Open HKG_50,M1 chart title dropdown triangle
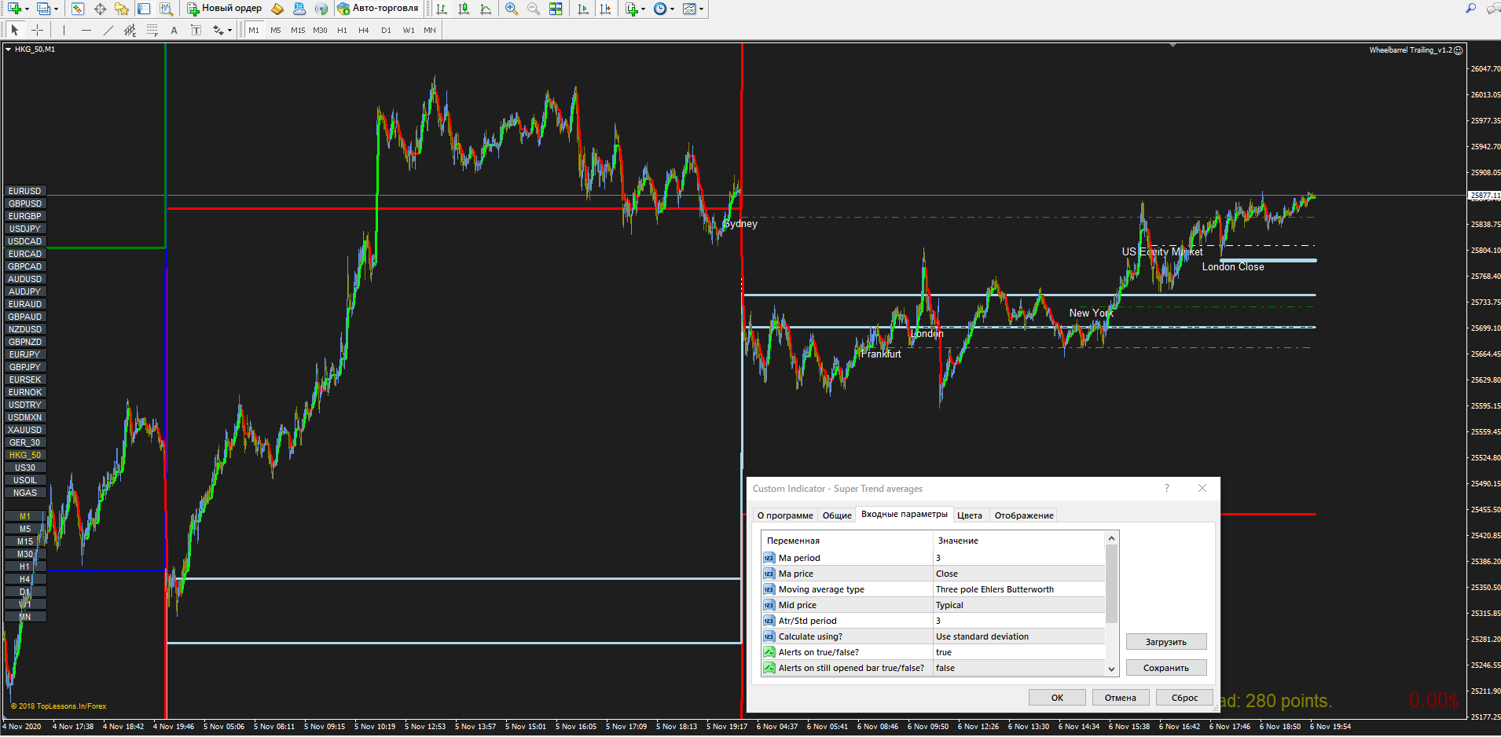Viewport: 1501px width, 737px height. pyautogui.click(x=9, y=49)
